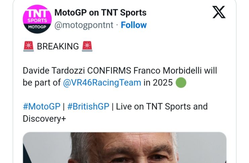This screenshot has width=249, height=163.
Task: Click the "be part of" tweet text
Action: click(x=41, y=83)
